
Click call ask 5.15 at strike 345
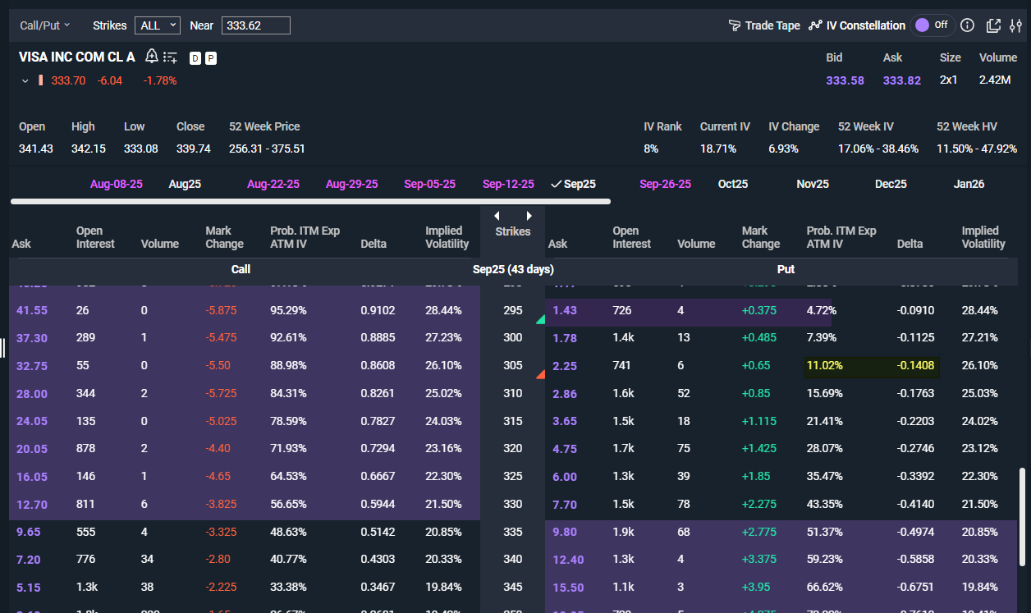coord(28,588)
